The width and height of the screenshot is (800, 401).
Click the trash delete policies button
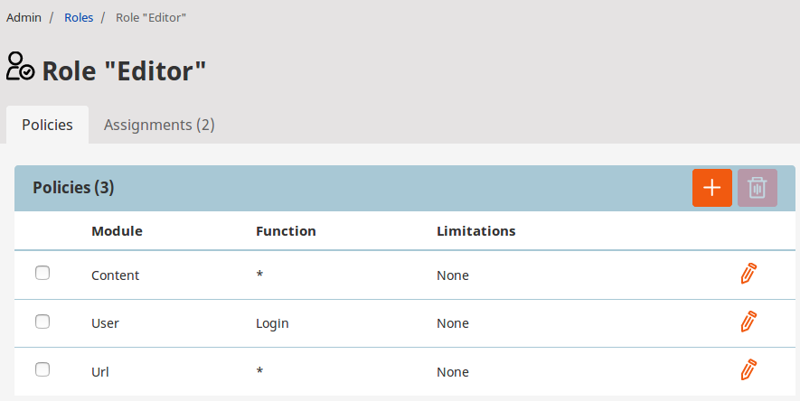point(758,188)
